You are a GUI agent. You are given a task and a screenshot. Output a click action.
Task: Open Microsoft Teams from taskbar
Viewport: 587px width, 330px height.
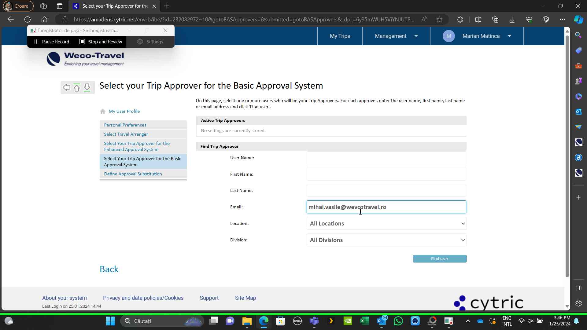314,321
